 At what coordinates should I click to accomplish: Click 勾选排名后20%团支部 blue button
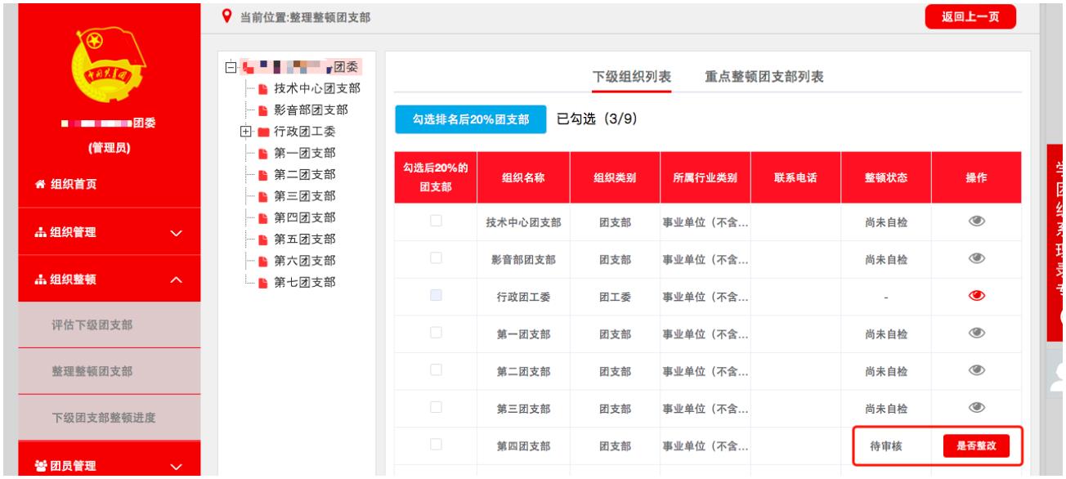point(470,119)
